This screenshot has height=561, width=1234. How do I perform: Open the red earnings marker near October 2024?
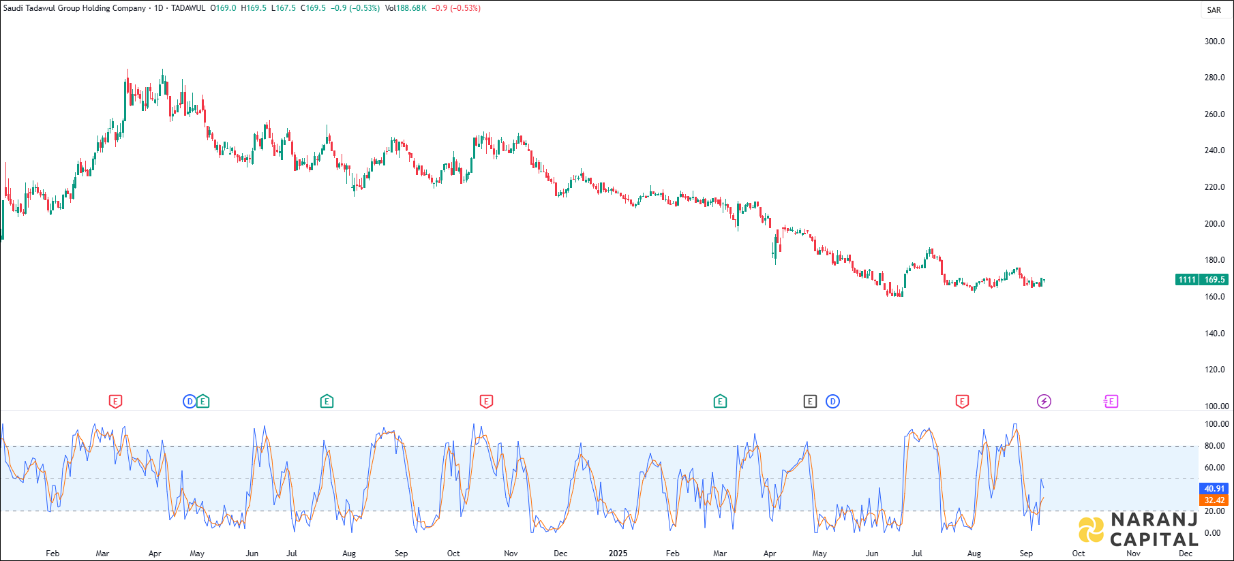pos(486,402)
